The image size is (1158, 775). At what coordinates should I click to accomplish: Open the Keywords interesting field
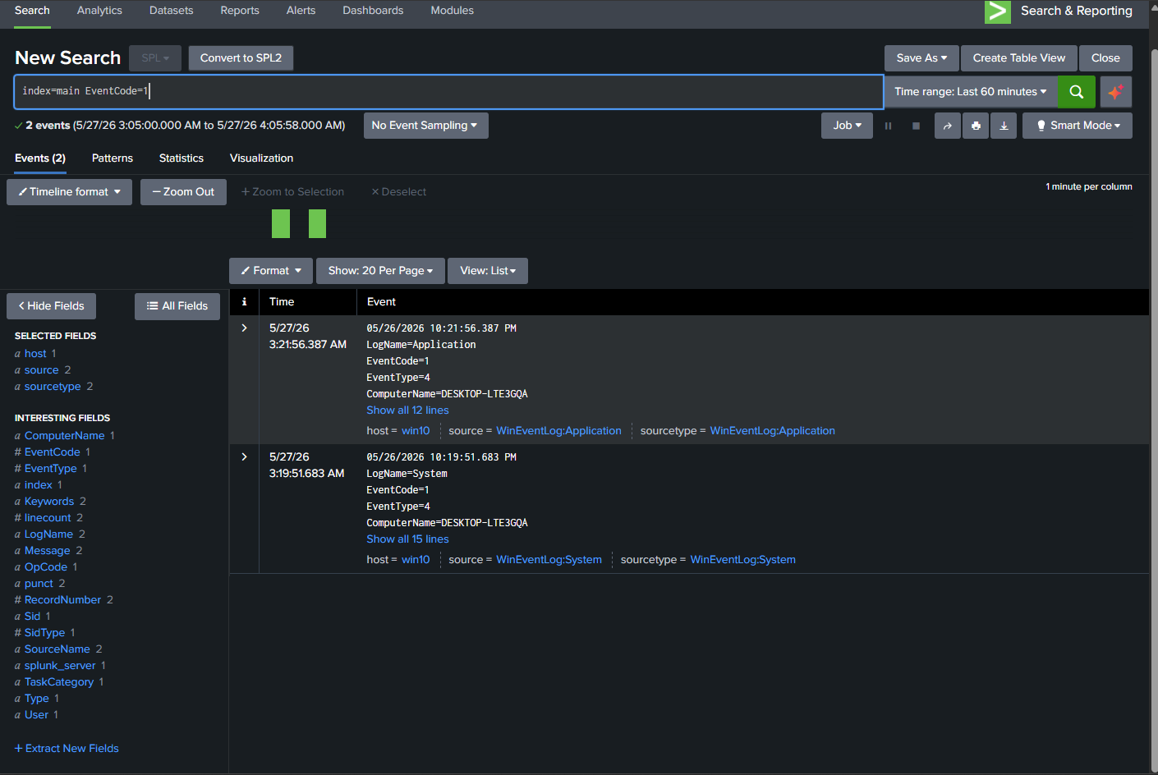pos(49,502)
